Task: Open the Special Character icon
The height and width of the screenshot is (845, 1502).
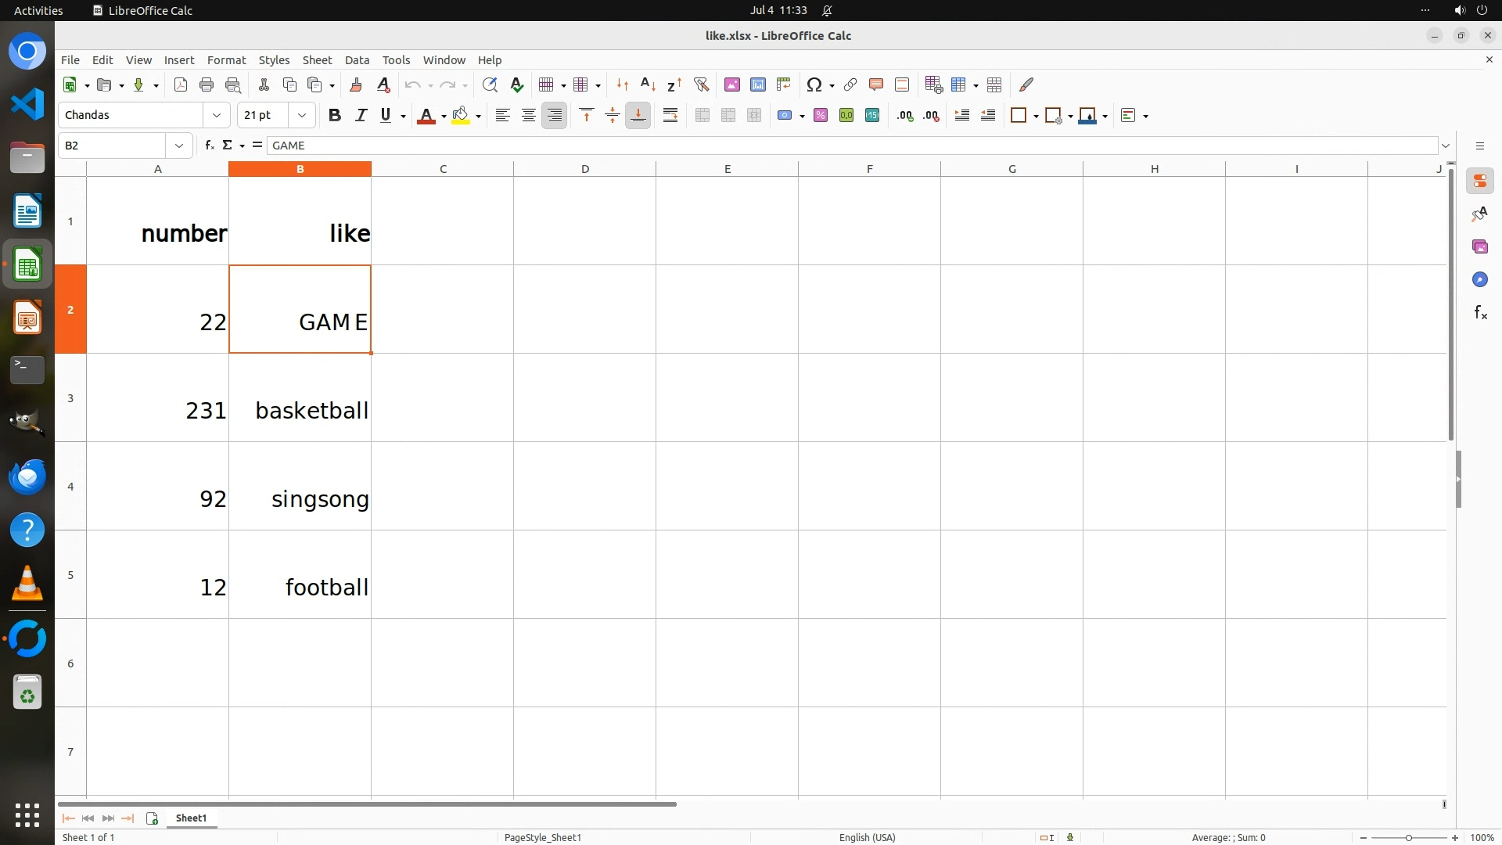Action: click(814, 84)
